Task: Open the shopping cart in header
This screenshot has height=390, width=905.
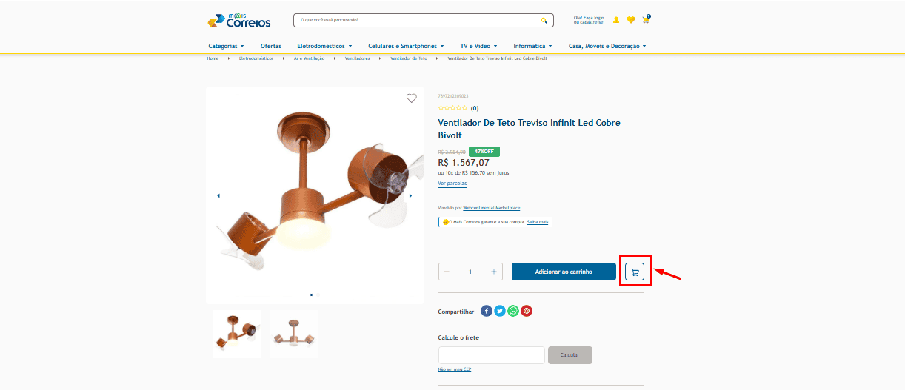Action: pos(646,19)
